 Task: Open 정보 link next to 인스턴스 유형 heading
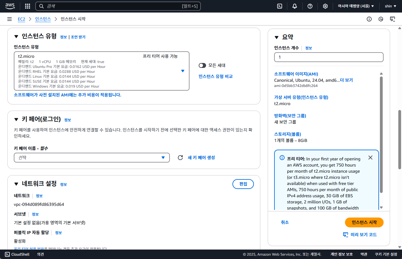tap(63, 37)
